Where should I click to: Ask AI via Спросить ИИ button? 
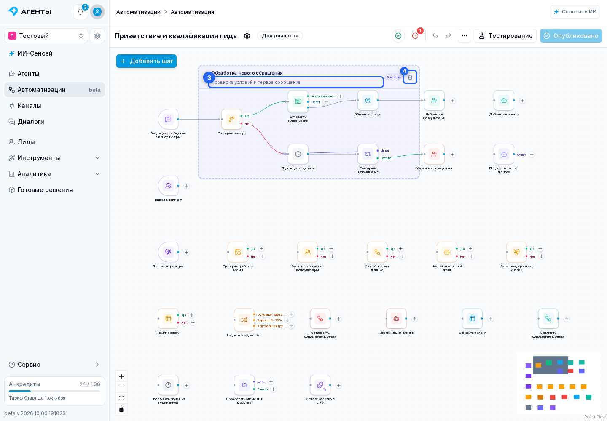click(x=575, y=12)
